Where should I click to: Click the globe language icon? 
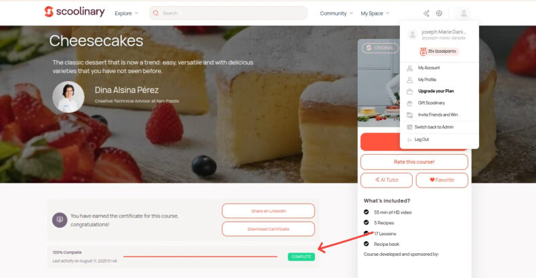[x=439, y=13]
